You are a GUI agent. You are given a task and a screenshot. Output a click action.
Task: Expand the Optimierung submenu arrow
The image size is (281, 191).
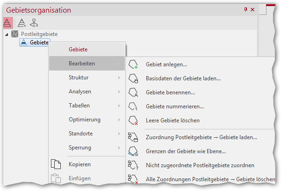tap(119, 120)
